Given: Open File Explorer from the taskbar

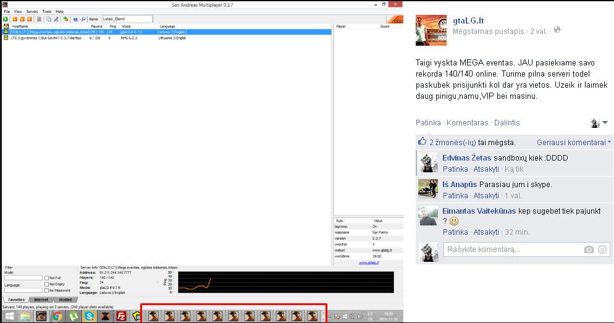Looking at the screenshot, I should (x=25, y=316).
